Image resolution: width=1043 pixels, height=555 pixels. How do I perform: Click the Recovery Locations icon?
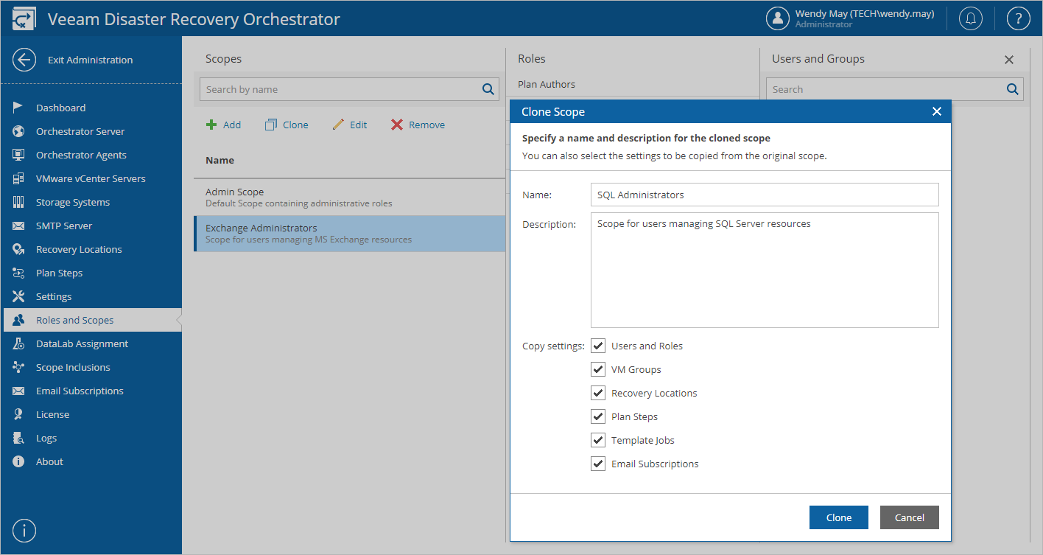point(18,249)
